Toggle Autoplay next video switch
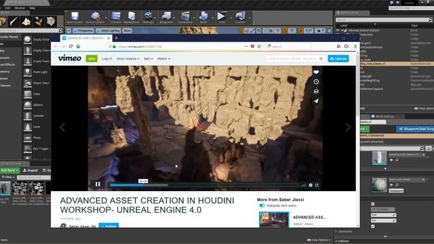The width and height of the screenshot is (434, 244). click(x=262, y=205)
